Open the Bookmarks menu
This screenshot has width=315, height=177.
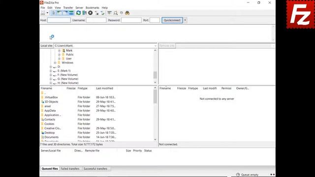[x=93, y=8]
